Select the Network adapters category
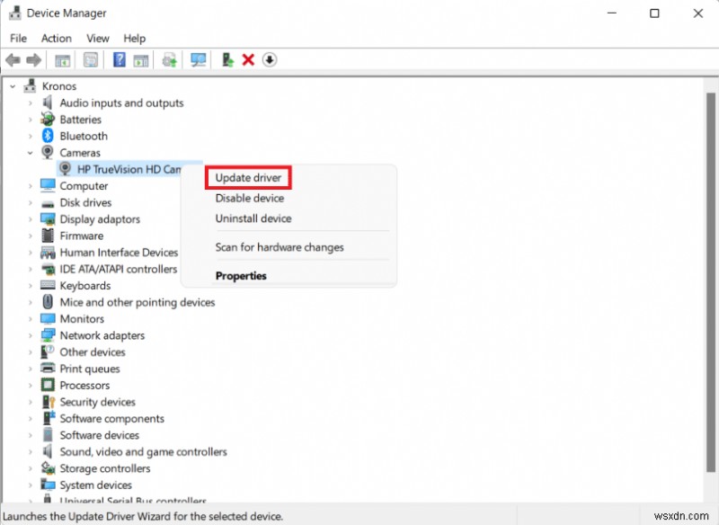 click(105, 335)
